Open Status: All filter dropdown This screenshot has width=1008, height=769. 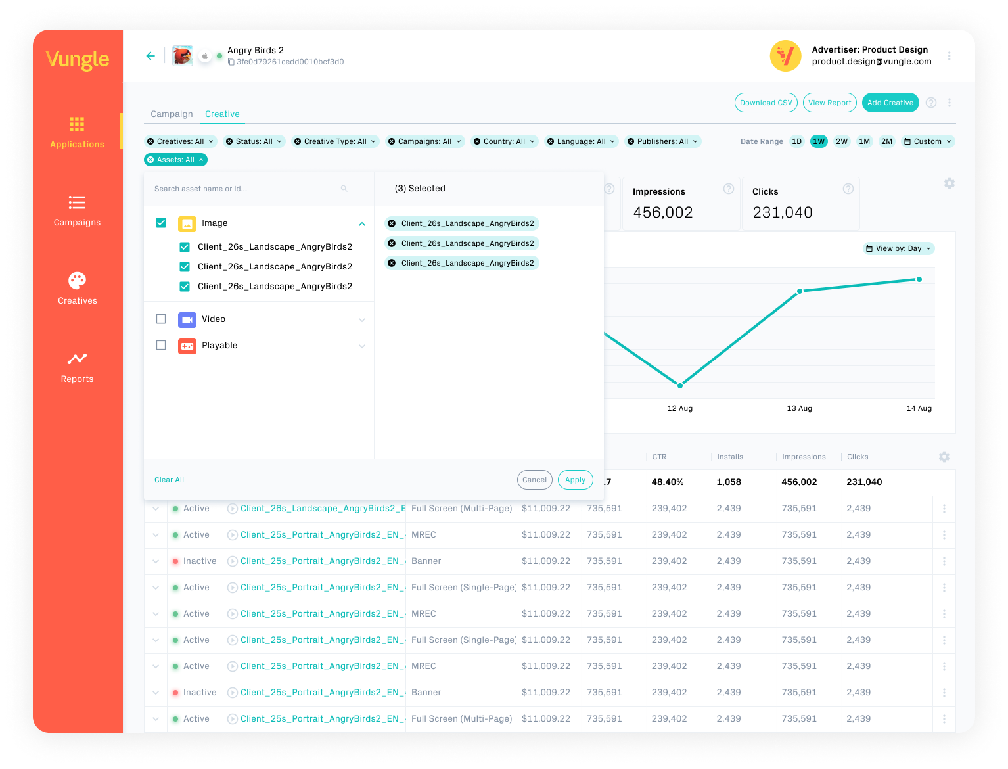[254, 141]
